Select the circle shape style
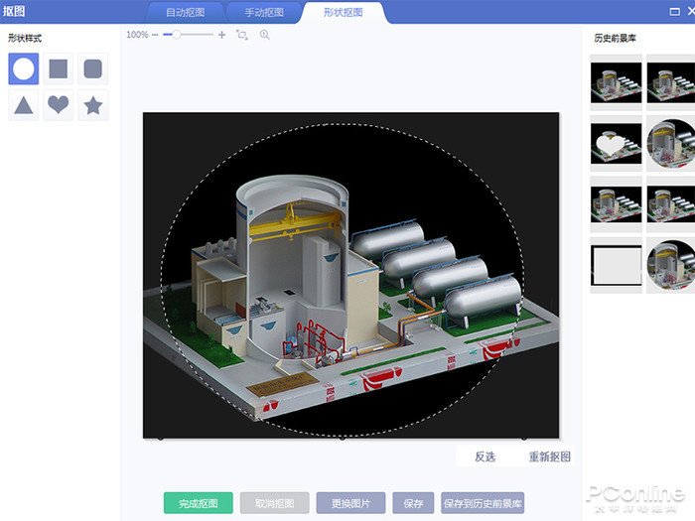 click(x=24, y=69)
